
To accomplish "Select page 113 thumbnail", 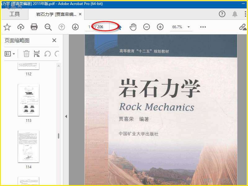I will click(29, 100).
